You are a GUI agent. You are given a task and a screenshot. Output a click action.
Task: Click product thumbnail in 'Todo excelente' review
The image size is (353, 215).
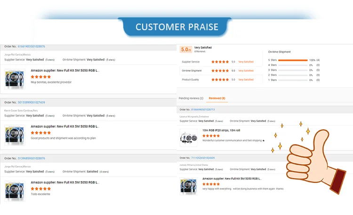pos(15,191)
